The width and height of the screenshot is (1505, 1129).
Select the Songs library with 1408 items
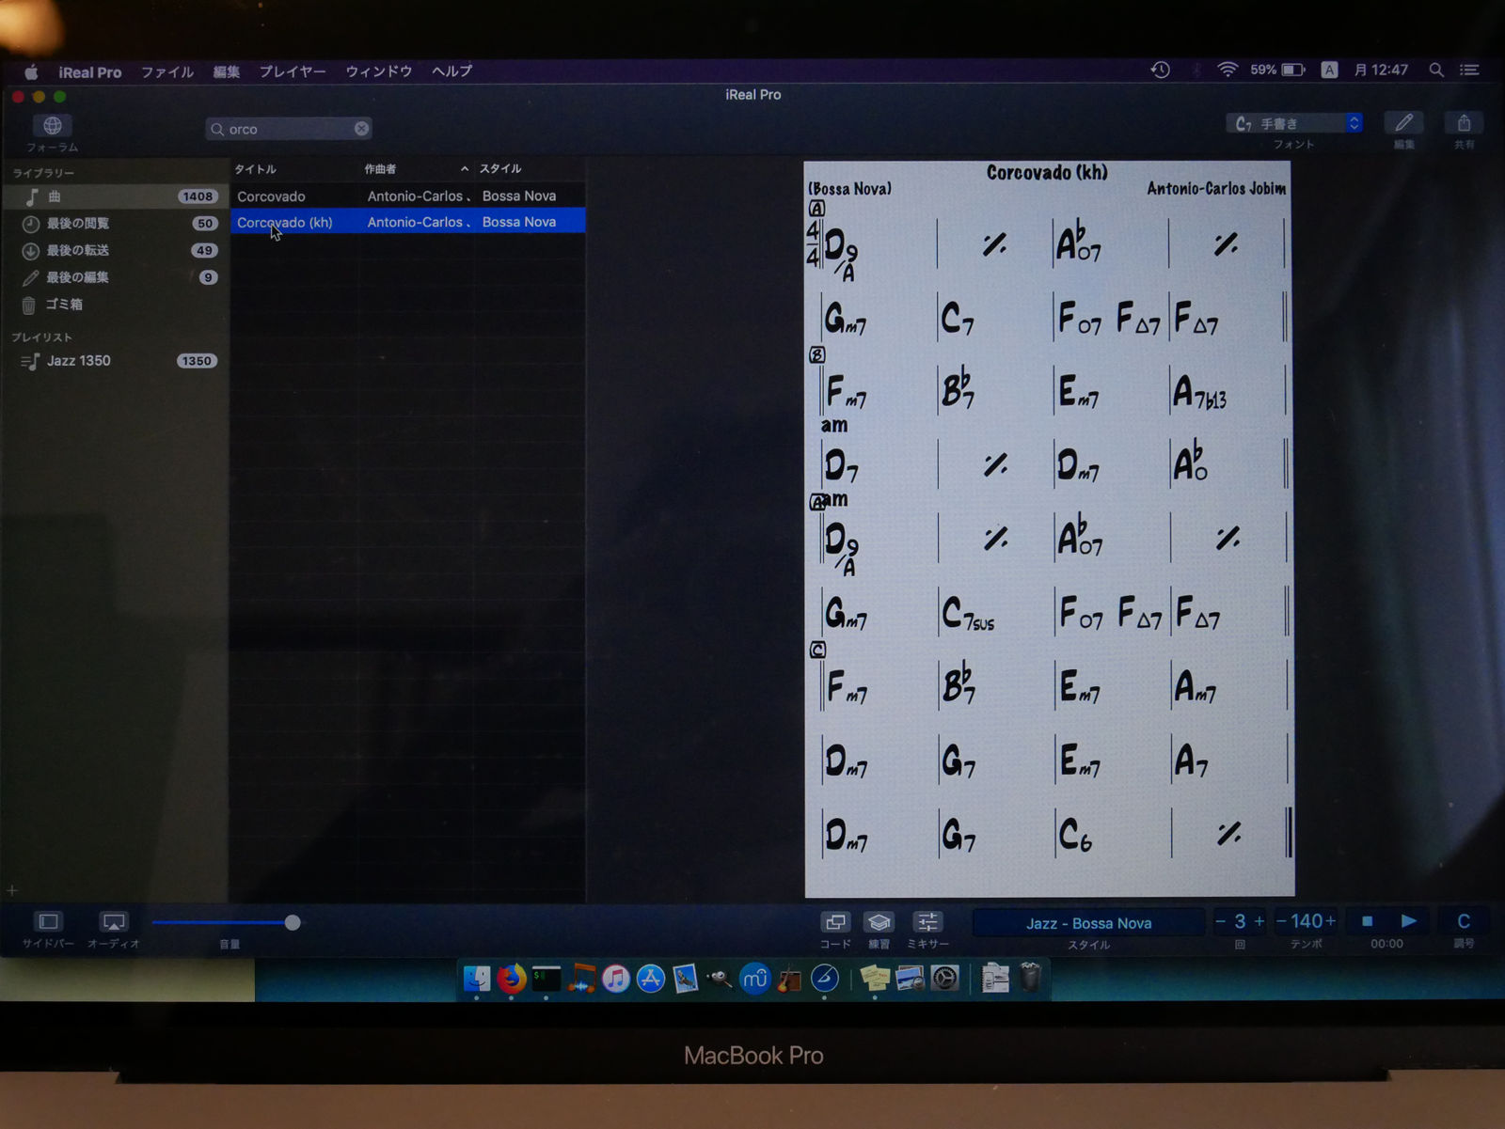pyautogui.click(x=115, y=196)
